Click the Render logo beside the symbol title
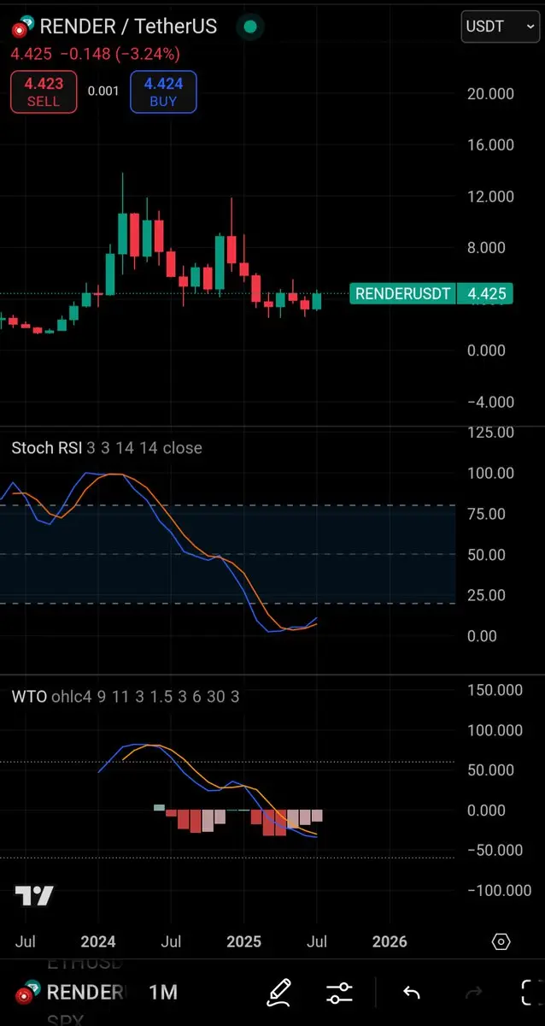Viewport: 545px width, 1026px height. point(21,27)
